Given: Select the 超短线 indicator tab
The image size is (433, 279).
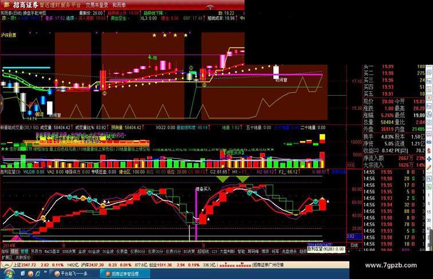Looking at the screenshot, I should tap(203, 252).
